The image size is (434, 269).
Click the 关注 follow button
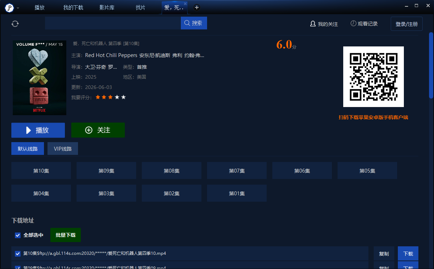98,130
